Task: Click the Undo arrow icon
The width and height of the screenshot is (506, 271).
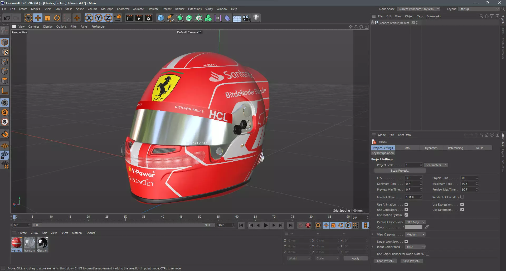Action: point(7,18)
